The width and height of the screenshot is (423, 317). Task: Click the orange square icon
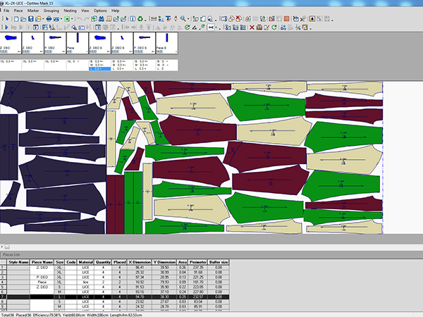coord(286,19)
